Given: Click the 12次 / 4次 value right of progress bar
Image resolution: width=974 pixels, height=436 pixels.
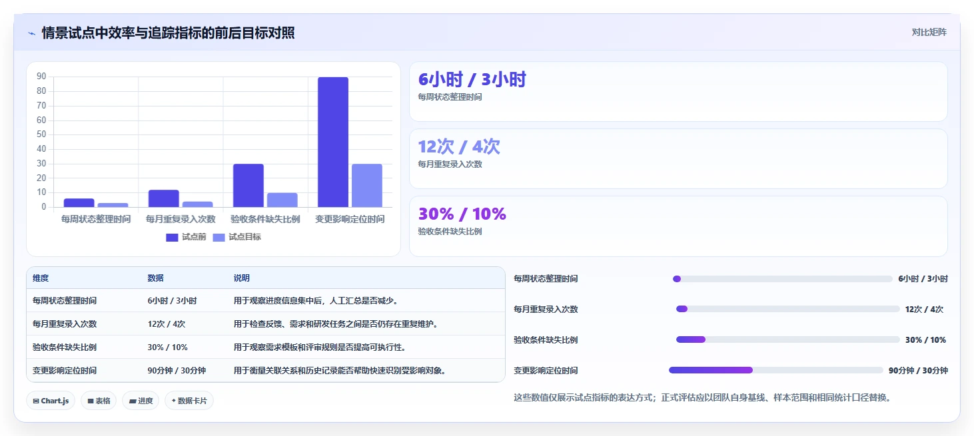Looking at the screenshot, I should click(x=925, y=309).
